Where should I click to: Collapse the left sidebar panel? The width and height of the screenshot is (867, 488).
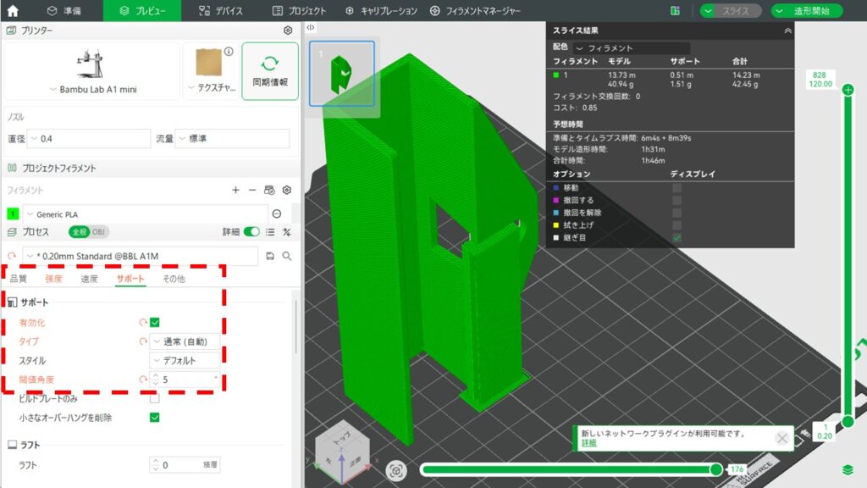[x=310, y=27]
